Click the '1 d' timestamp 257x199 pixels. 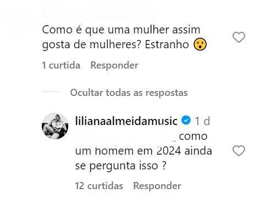tap(203, 121)
